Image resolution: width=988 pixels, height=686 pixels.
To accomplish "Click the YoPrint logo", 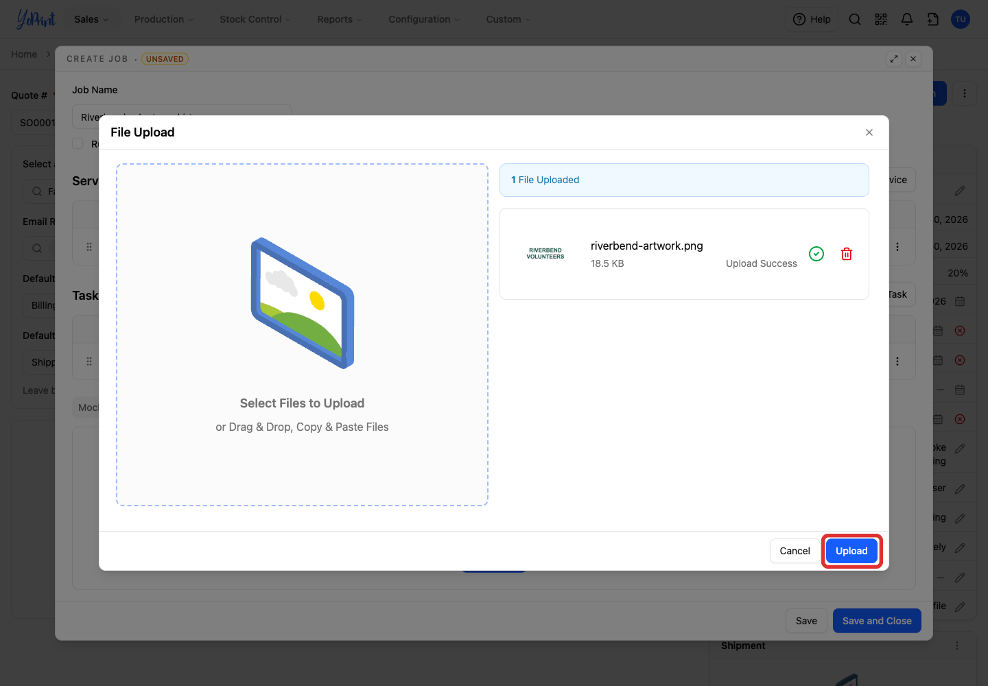I will 36,19.
